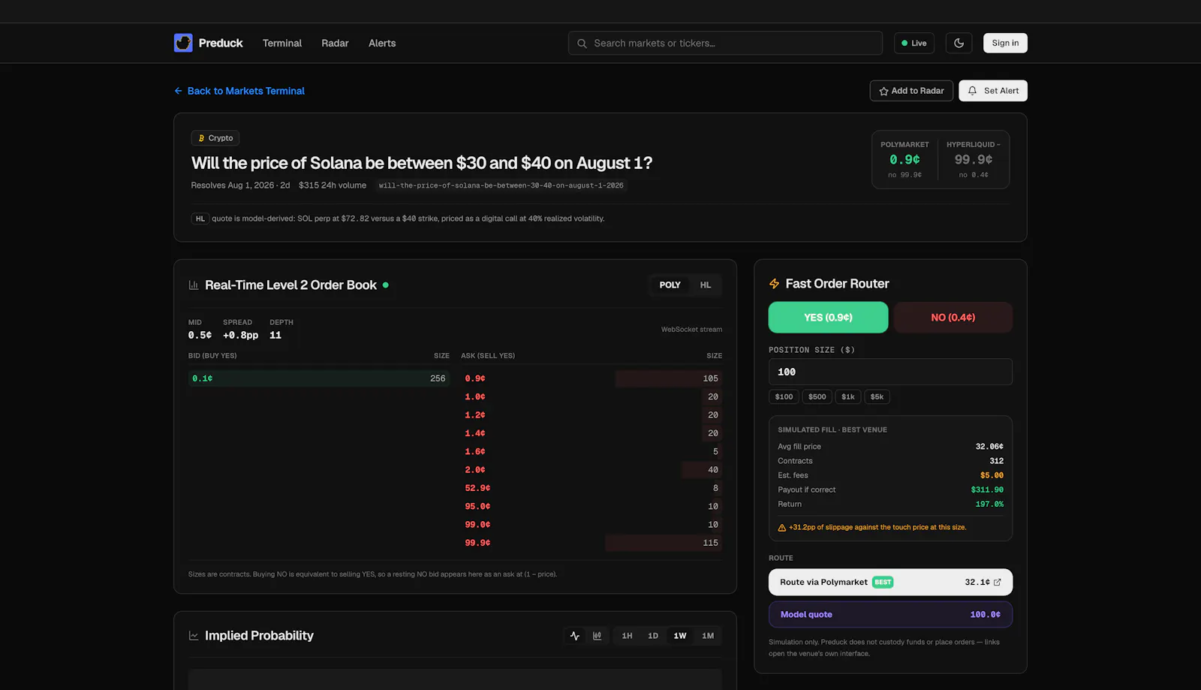Click the HL badge before quote note
The image size is (1201, 690).
pos(200,218)
